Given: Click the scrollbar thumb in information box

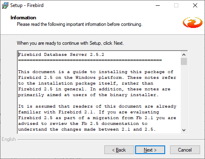Looking at the screenshot, I should (184, 61).
